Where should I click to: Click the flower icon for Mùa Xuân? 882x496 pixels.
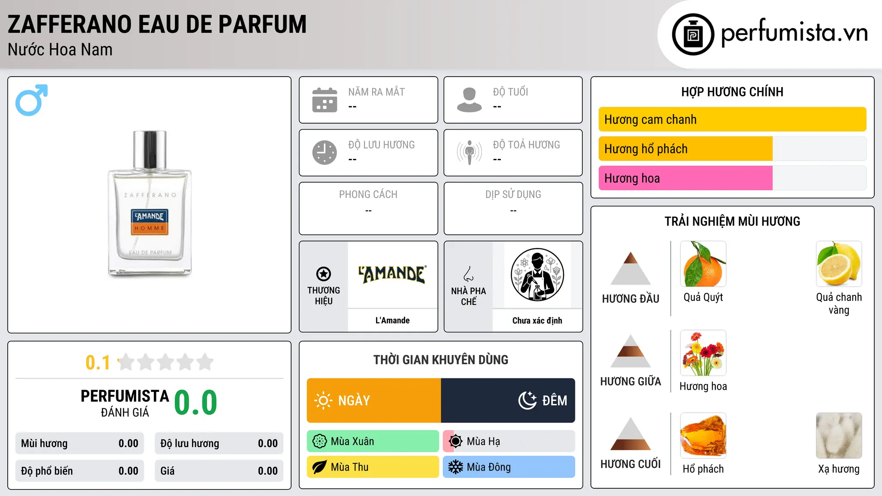[x=320, y=441]
